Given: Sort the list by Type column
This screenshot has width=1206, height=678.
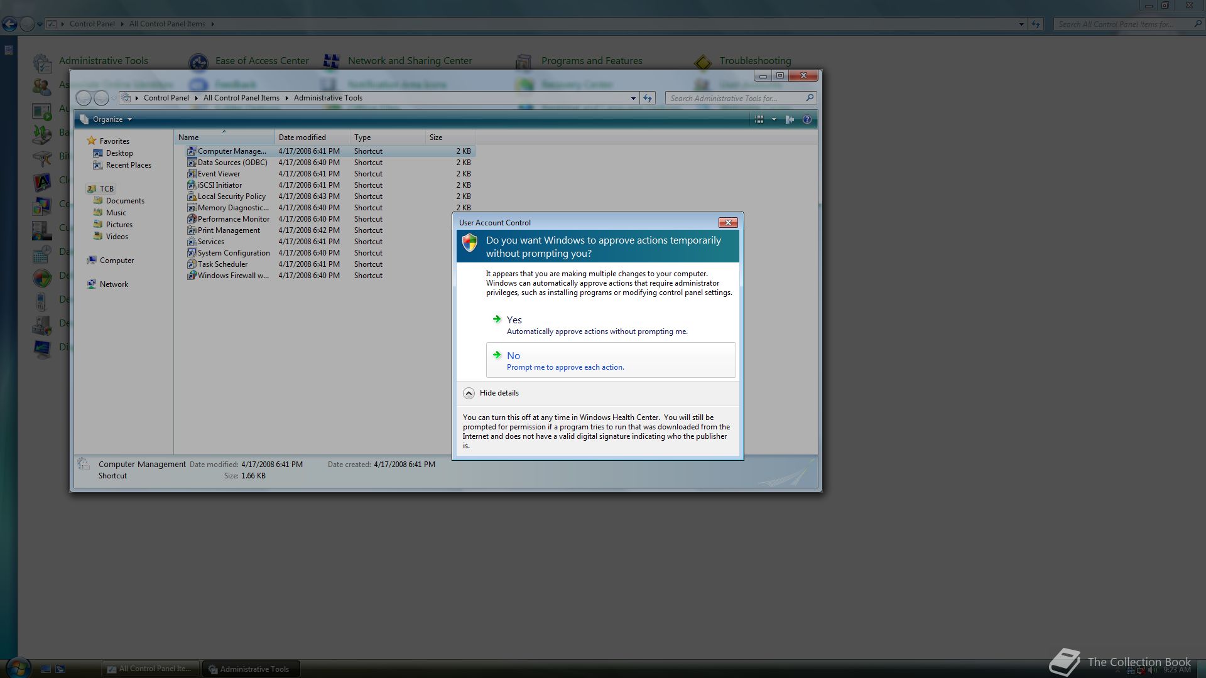Looking at the screenshot, I should tap(388, 137).
